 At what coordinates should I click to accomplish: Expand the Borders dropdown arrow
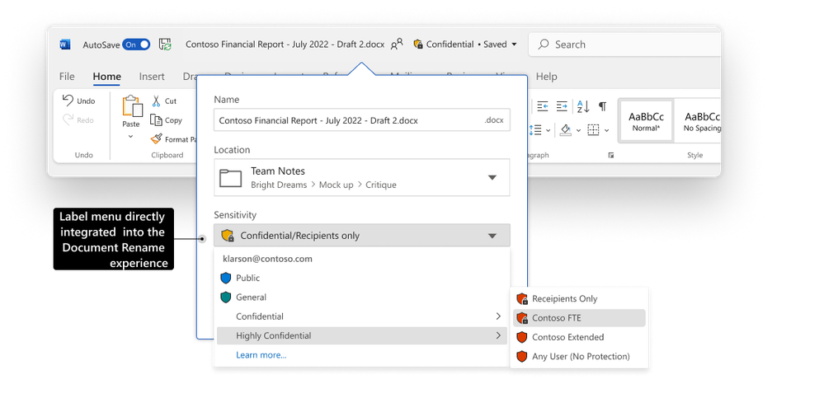(606, 130)
